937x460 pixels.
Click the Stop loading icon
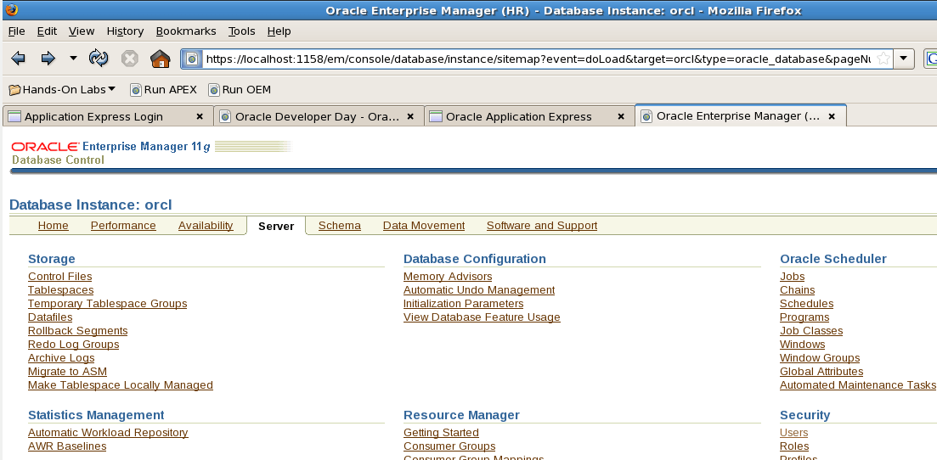[x=130, y=58]
